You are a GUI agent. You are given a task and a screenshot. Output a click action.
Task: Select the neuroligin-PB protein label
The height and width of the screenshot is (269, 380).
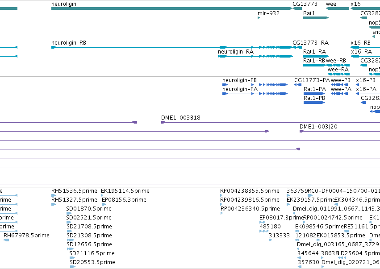[x=239, y=80]
